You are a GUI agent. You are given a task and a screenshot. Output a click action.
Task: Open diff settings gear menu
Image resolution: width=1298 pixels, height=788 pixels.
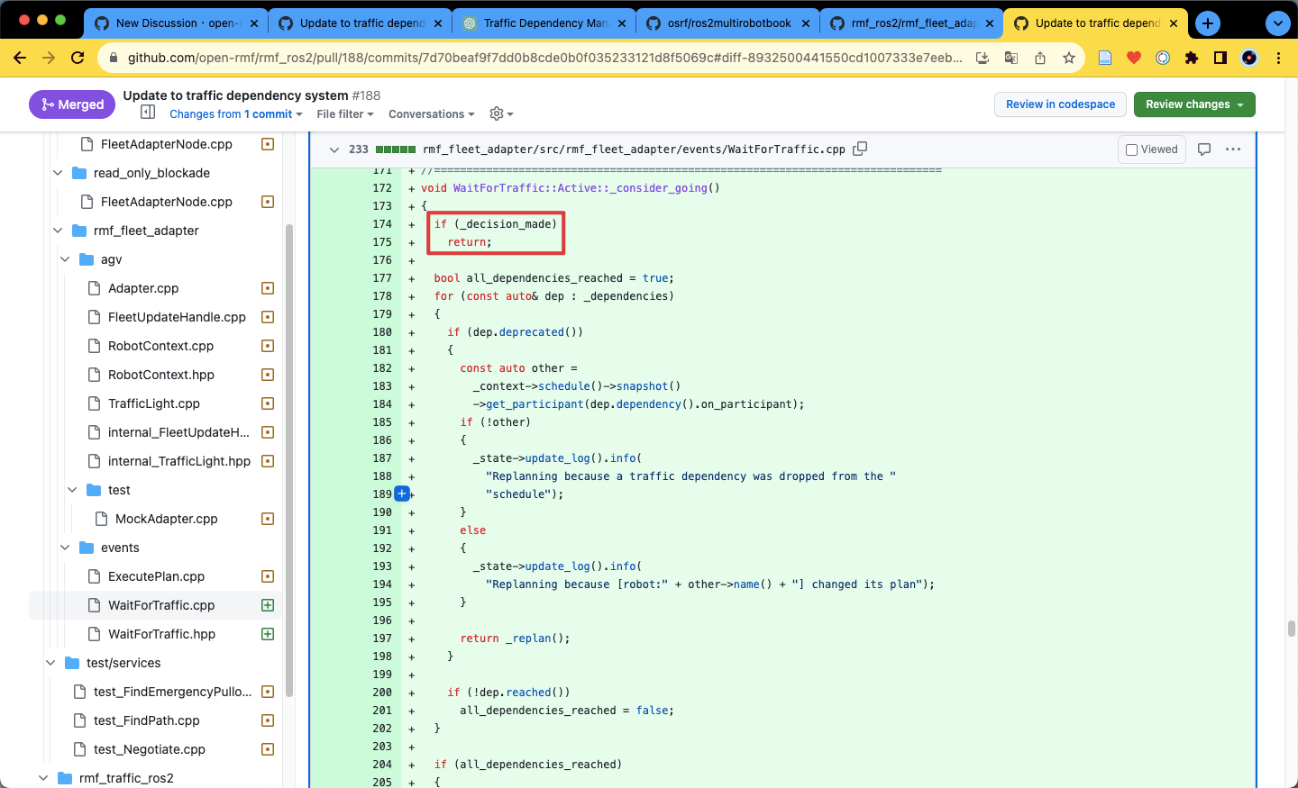[500, 114]
